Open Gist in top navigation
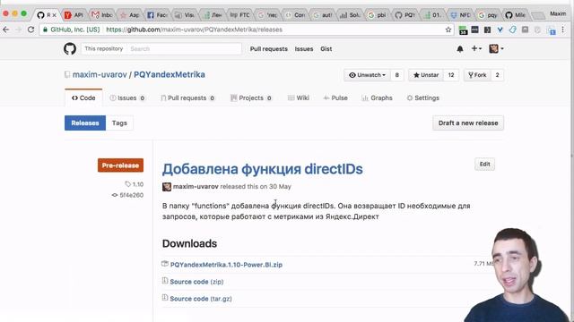Image resolution: width=574 pixels, height=322 pixels. click(326, 49)
